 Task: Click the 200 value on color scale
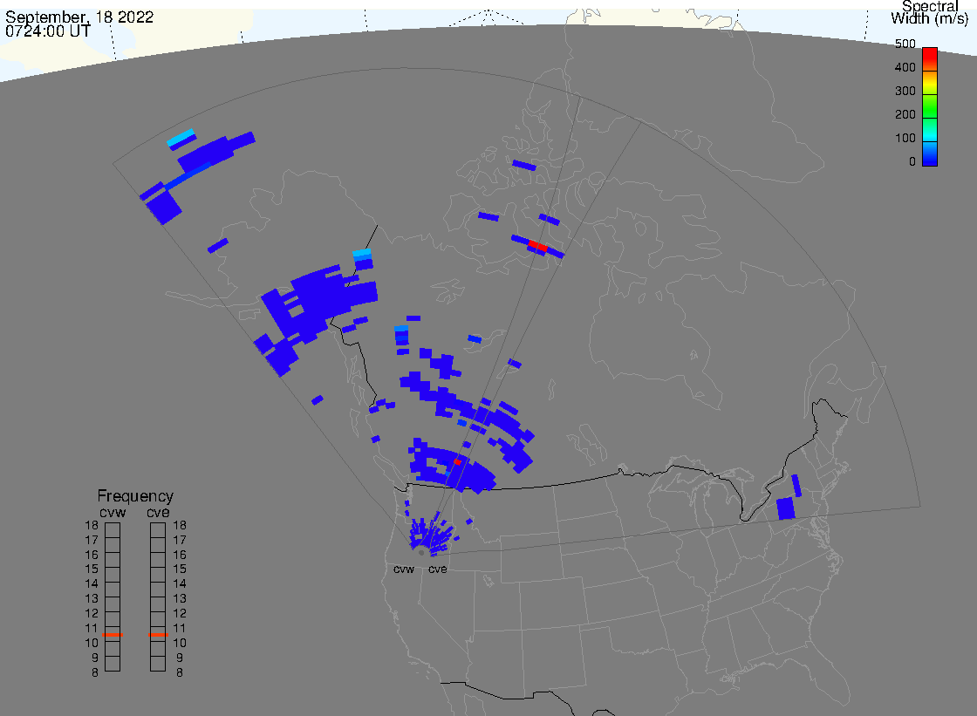pos(905,114)
